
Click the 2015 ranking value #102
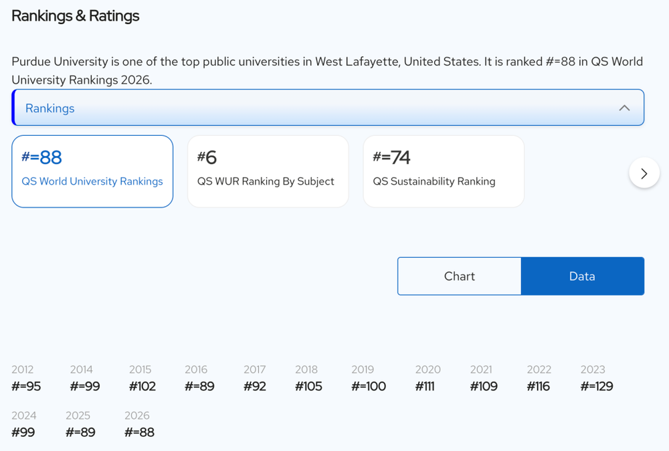[x=142, y=386]
